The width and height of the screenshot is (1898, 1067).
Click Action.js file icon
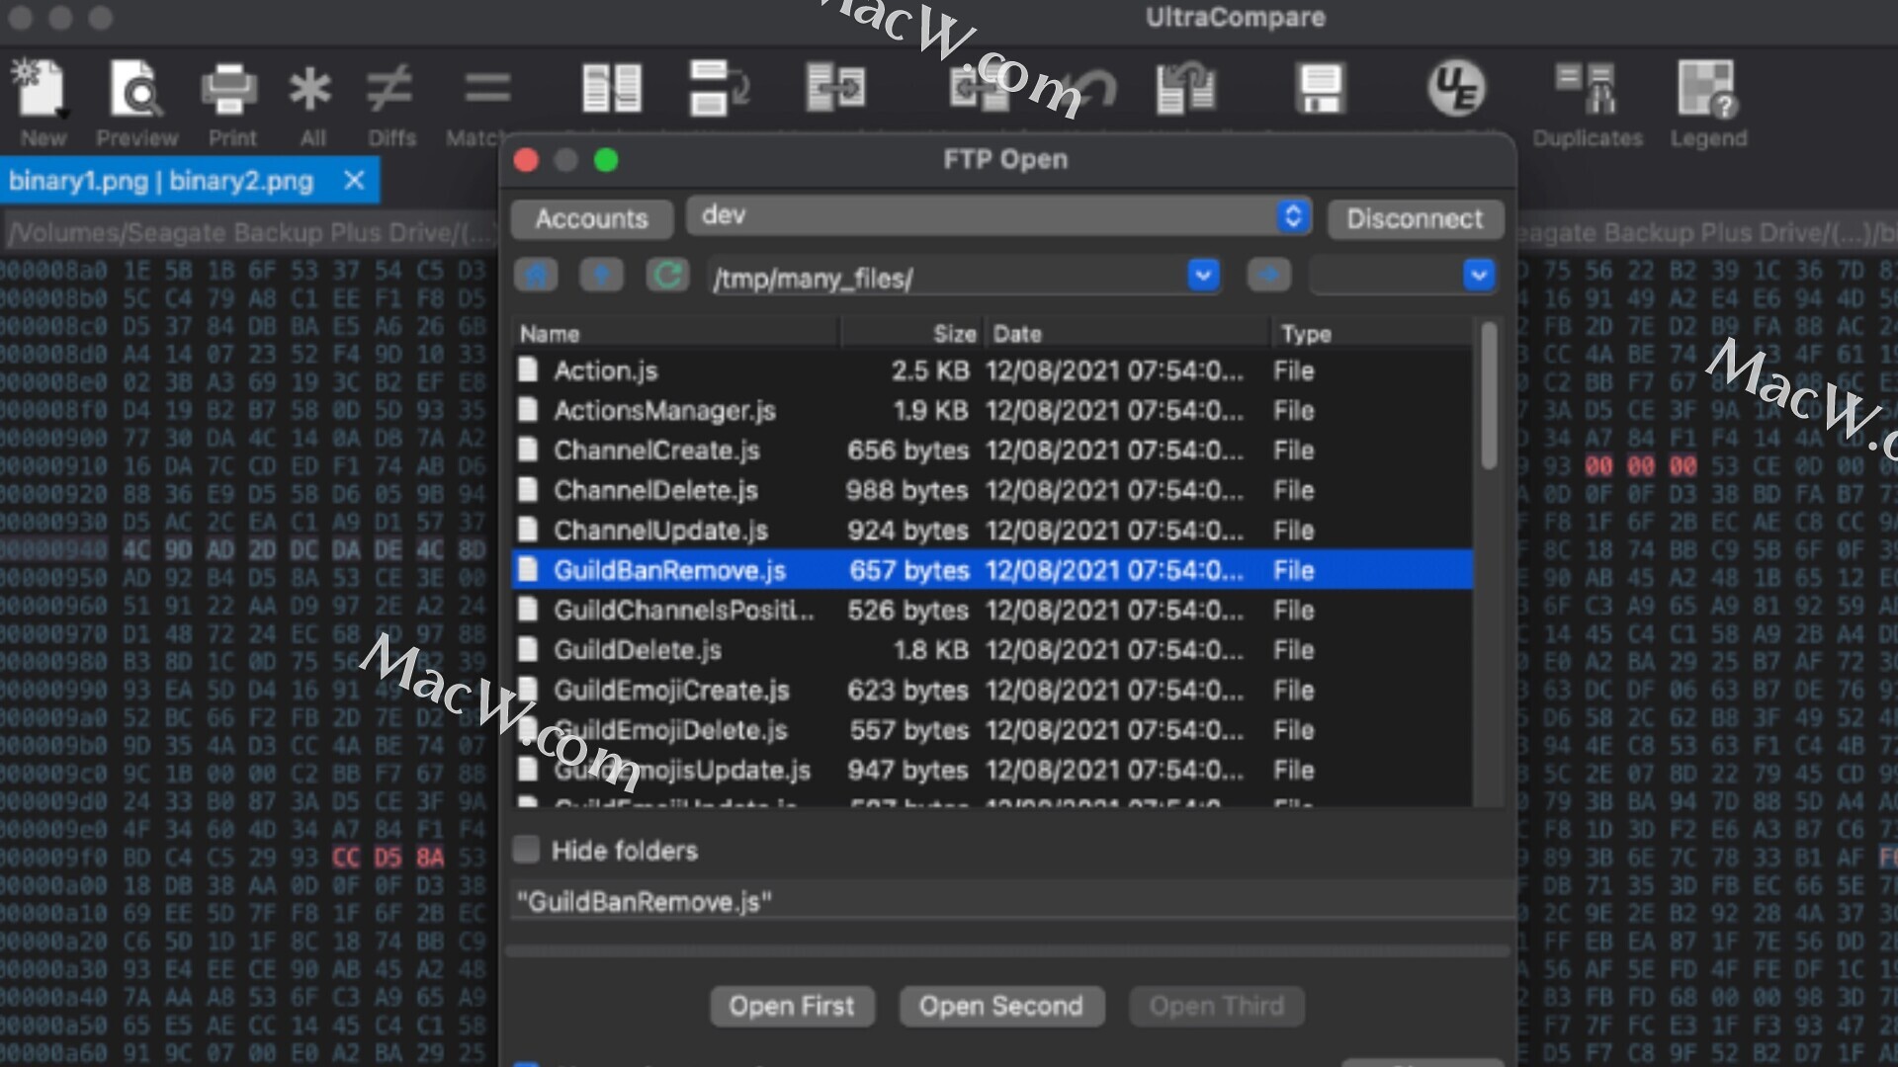[x=529, y=369]
